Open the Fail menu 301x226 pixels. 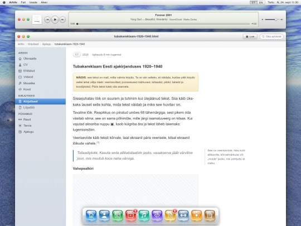click(x=23, y=2)
